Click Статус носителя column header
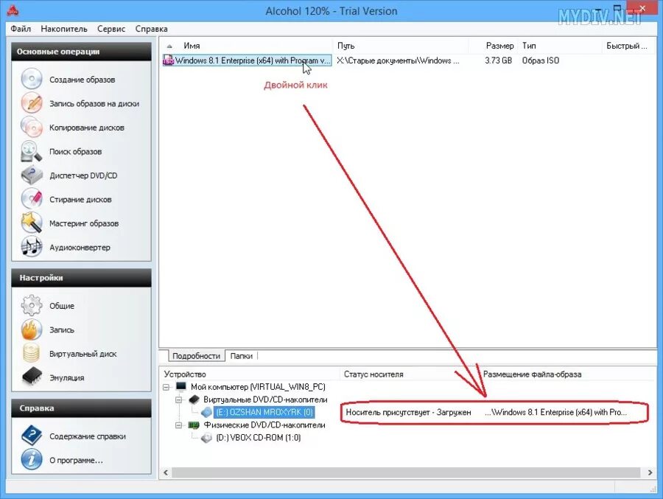Viewport: 663px width, 499px height. click(x=410, y=374)
